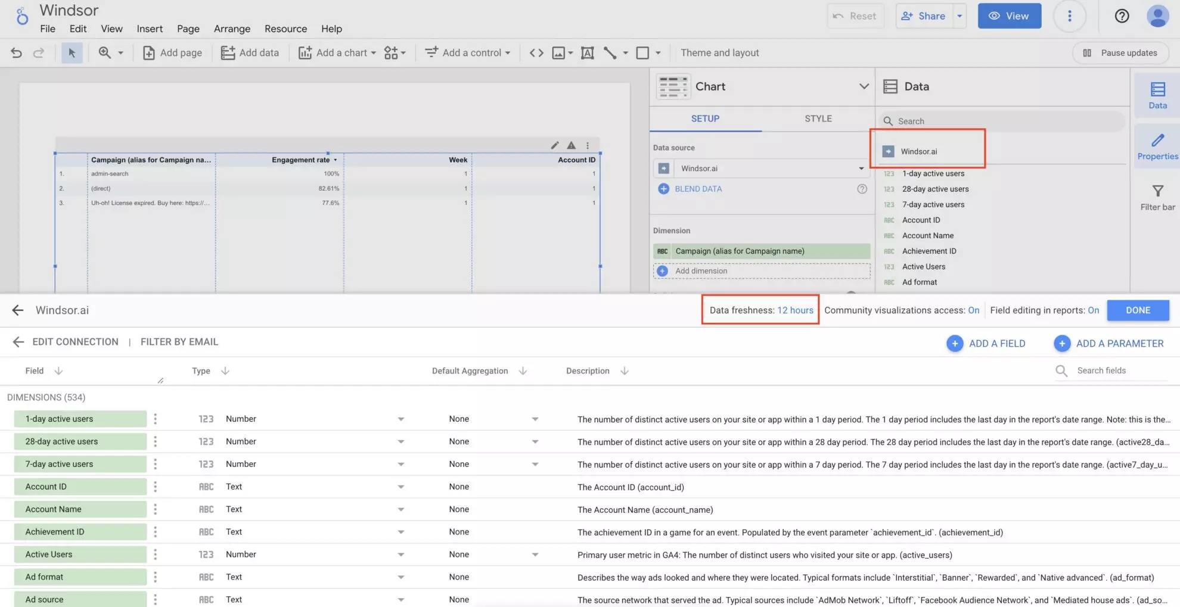The height and width of the screenshot is (607, 1180).
Task: Open the shape tool dropdown arrow
Action: point(658,52)
